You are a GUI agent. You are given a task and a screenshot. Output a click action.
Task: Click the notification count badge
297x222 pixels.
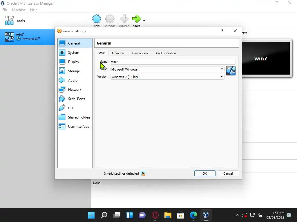click(x=289, y=215)
